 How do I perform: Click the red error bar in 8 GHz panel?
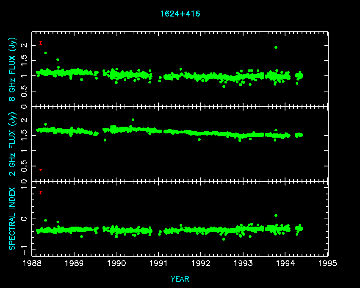[x=41, y=43]
